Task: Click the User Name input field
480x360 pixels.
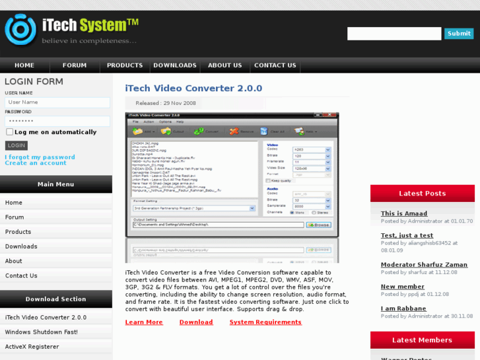Action: point(57,102)
